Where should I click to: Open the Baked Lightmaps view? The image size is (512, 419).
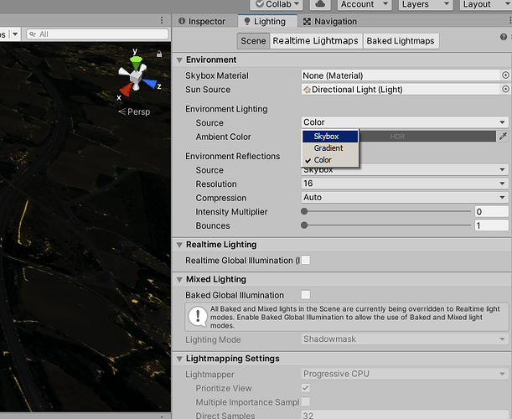401,41
